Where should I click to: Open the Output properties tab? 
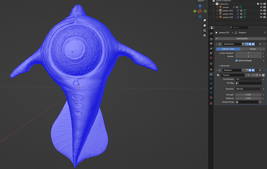pyautogui.click(x=211, y=44)
